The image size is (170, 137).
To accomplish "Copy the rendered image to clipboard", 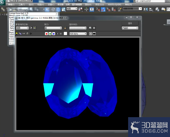I will (x=20, y=34).
